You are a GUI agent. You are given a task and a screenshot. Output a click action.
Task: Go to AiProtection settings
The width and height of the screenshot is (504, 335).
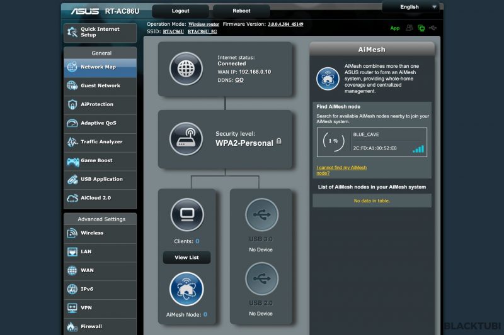click(x=100, y=104)
